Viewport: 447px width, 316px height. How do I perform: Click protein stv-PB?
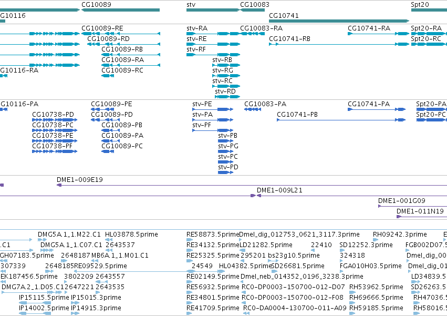click(226, 141)
